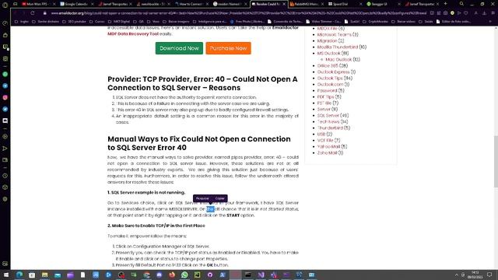498x280 pixels.
Task: Open Telegram in the Opera sidebar
Action: click(x=5, y=86)
